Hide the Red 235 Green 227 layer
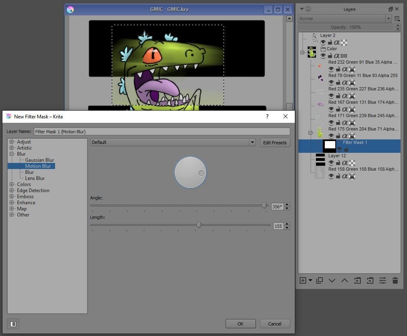The height and width of the screenshot is (336, 407). pyautogui.click(x=331, y=96)
